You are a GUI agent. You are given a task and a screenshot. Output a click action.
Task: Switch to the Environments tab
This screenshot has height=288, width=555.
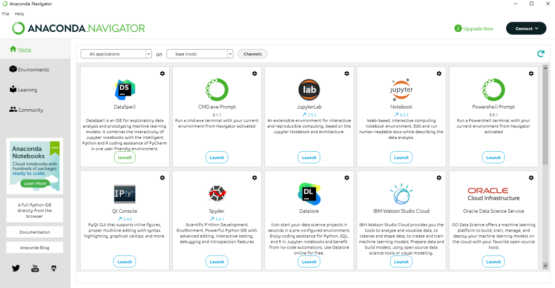tap(29, 70)
